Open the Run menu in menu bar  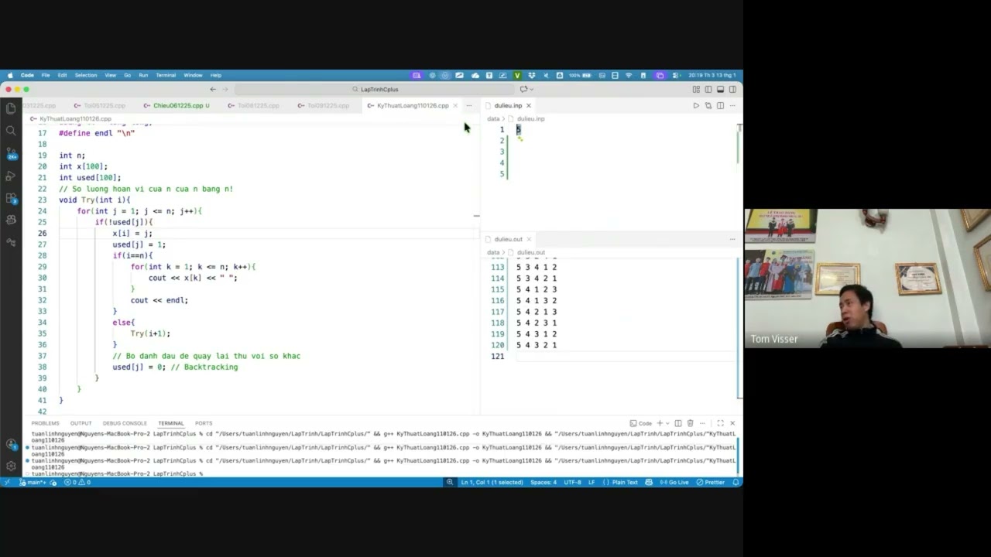143,75
